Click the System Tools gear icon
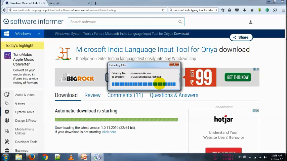 7,112
